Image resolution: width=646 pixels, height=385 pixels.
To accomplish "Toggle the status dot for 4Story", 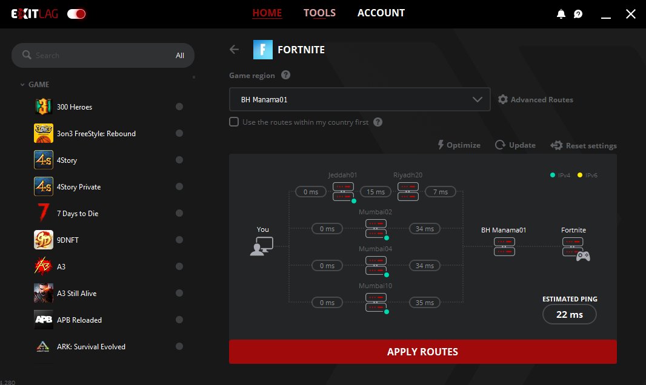I will pos(179,160).
